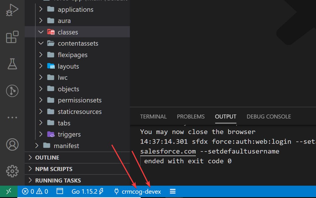Click the remote window indicator
The image size is (316, 198).
pos(9,191)
